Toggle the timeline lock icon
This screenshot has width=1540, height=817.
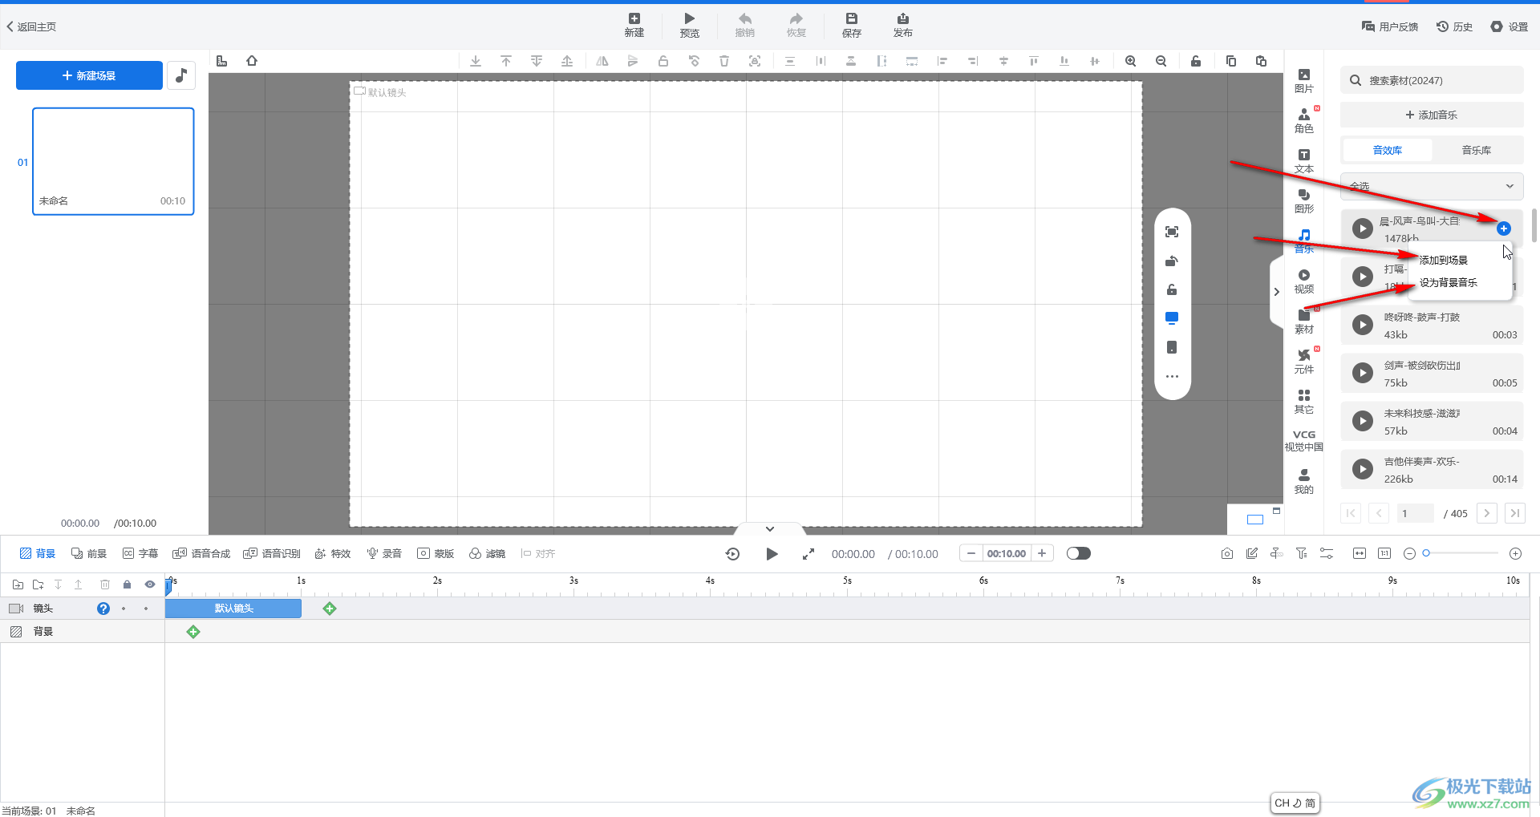click(127, 584)
